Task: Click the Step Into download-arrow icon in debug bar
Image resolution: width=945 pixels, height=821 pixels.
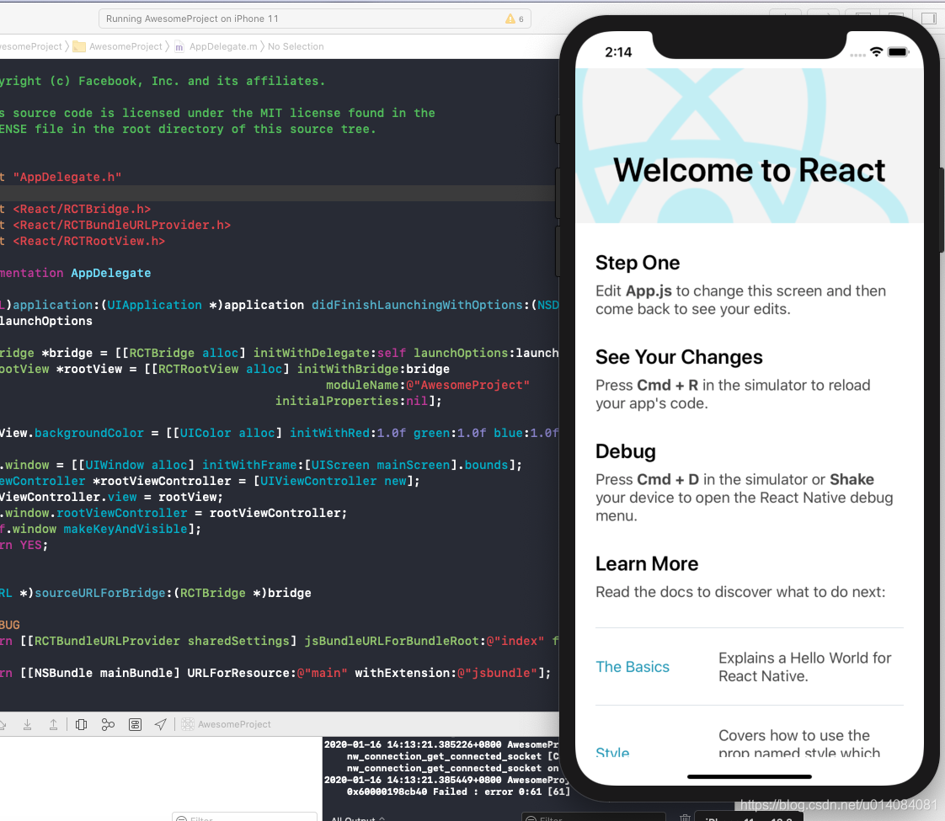Action: coord(27,724)
